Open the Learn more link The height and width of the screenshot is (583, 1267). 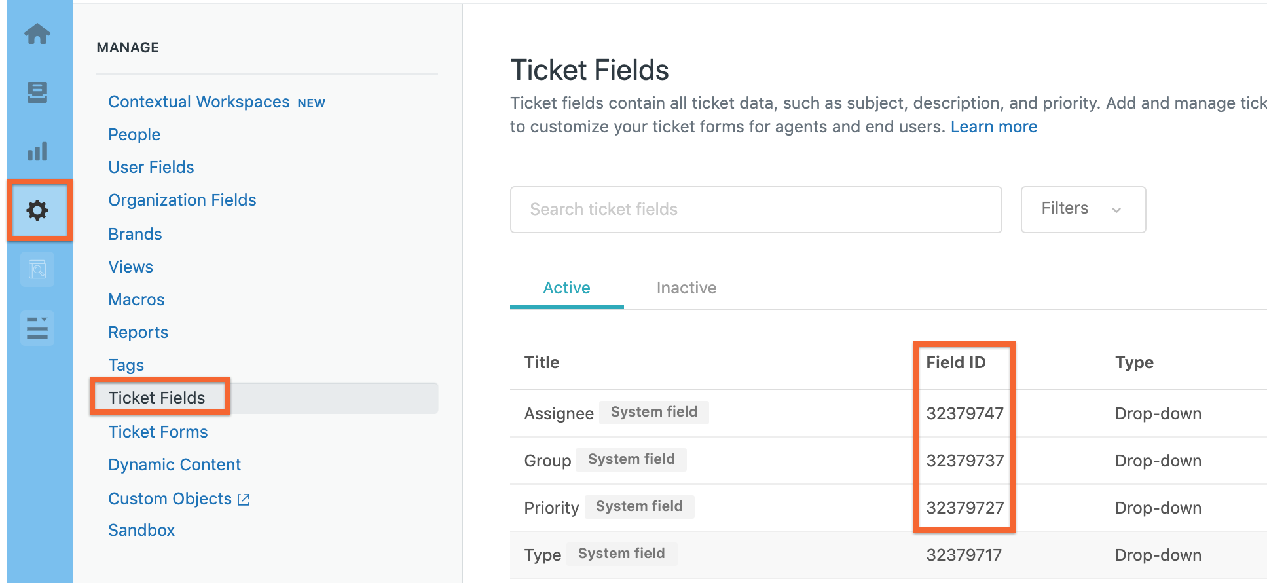click(x=994, y=126)
